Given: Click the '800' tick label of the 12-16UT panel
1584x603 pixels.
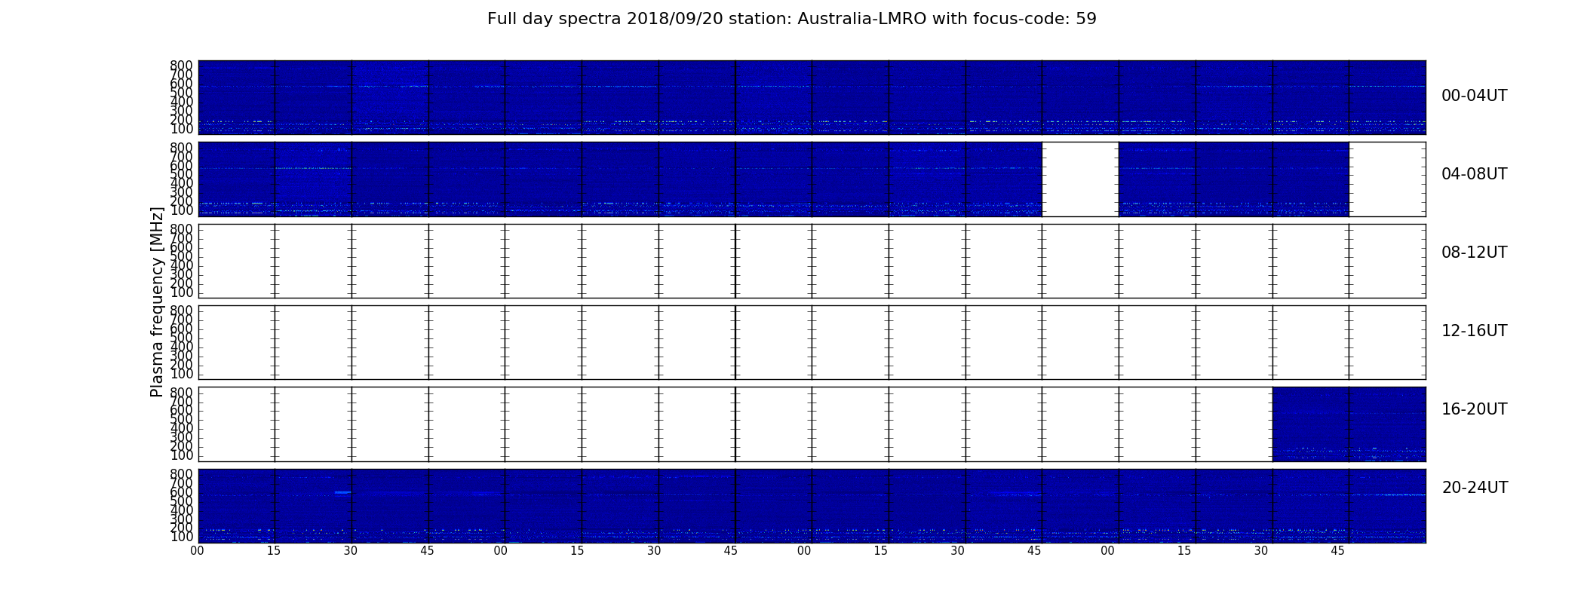Looking at the screenshot, I should point(181,311).
